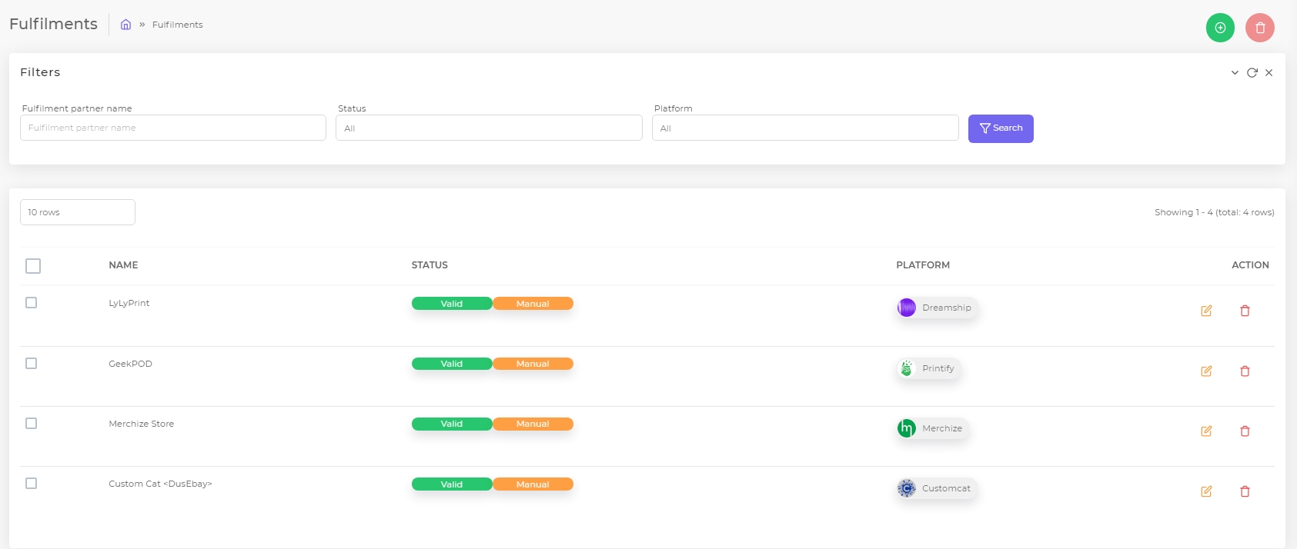Select the GeekPOD row checkbox

tap(32, 363)
